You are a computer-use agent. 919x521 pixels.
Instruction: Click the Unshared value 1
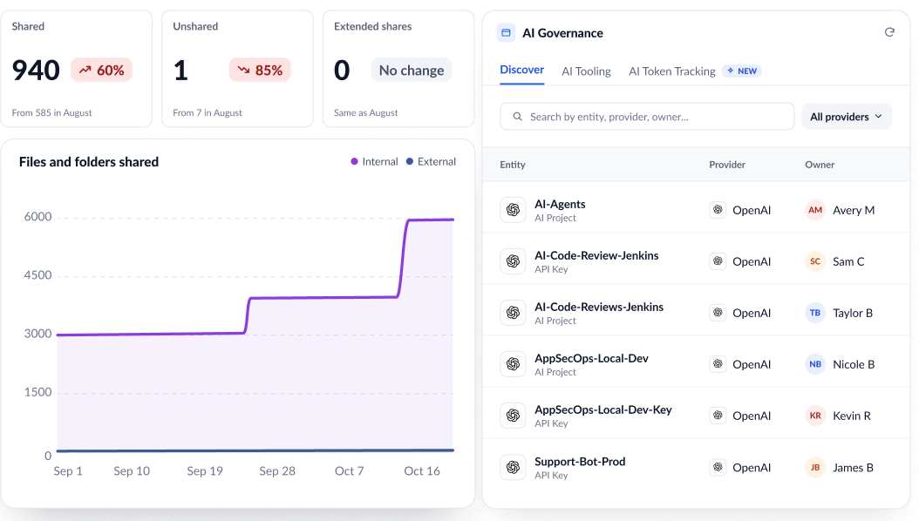(180, 71)
